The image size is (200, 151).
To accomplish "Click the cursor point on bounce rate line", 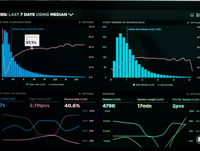I will 32,48.
